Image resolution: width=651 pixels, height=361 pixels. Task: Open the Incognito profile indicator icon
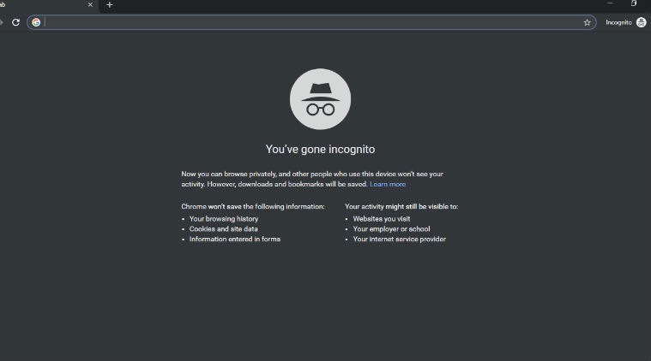(x=641, y=22)
